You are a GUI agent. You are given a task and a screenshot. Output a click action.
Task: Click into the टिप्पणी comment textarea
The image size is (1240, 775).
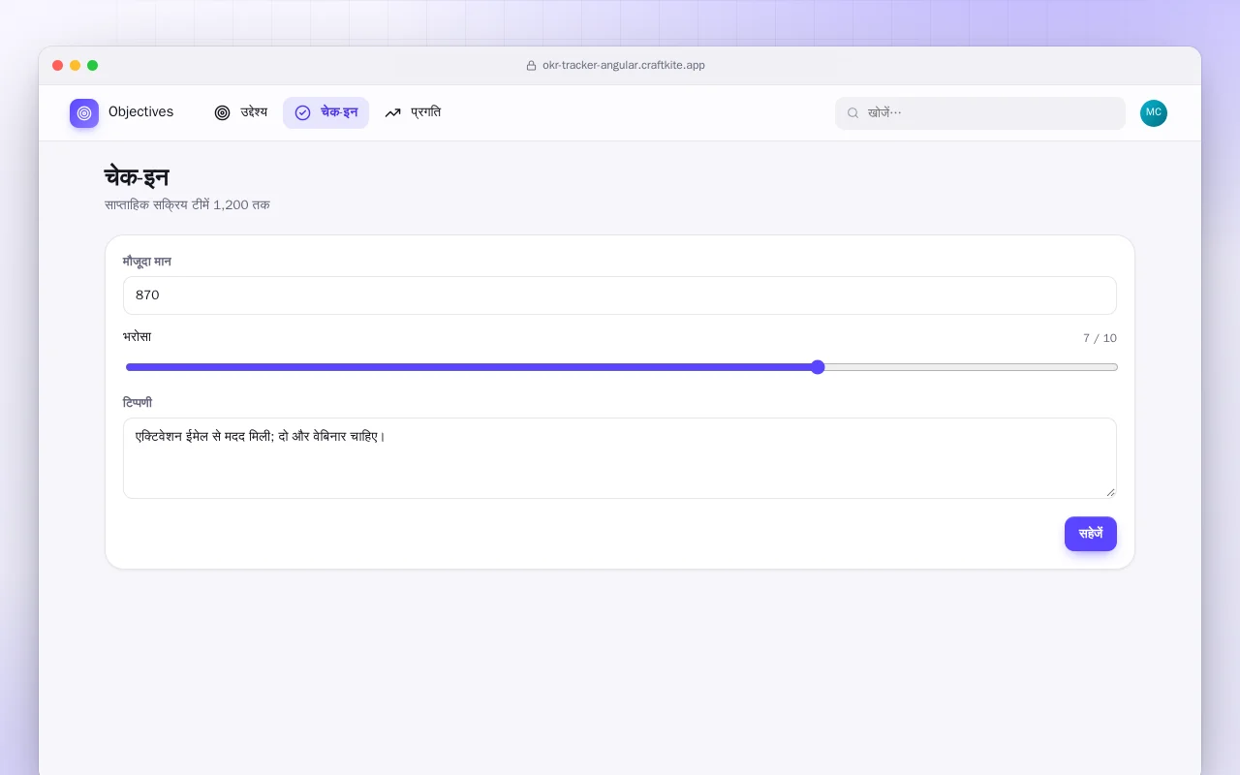pos(620,458)
